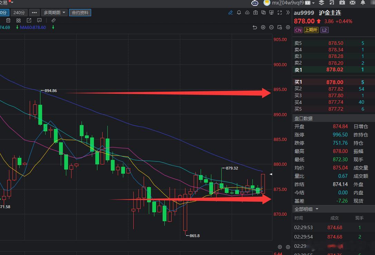This screenshot has width=375, height=255.
Task: Open indicator settings gear at chart bottom
Action: (x=288, y=247)
